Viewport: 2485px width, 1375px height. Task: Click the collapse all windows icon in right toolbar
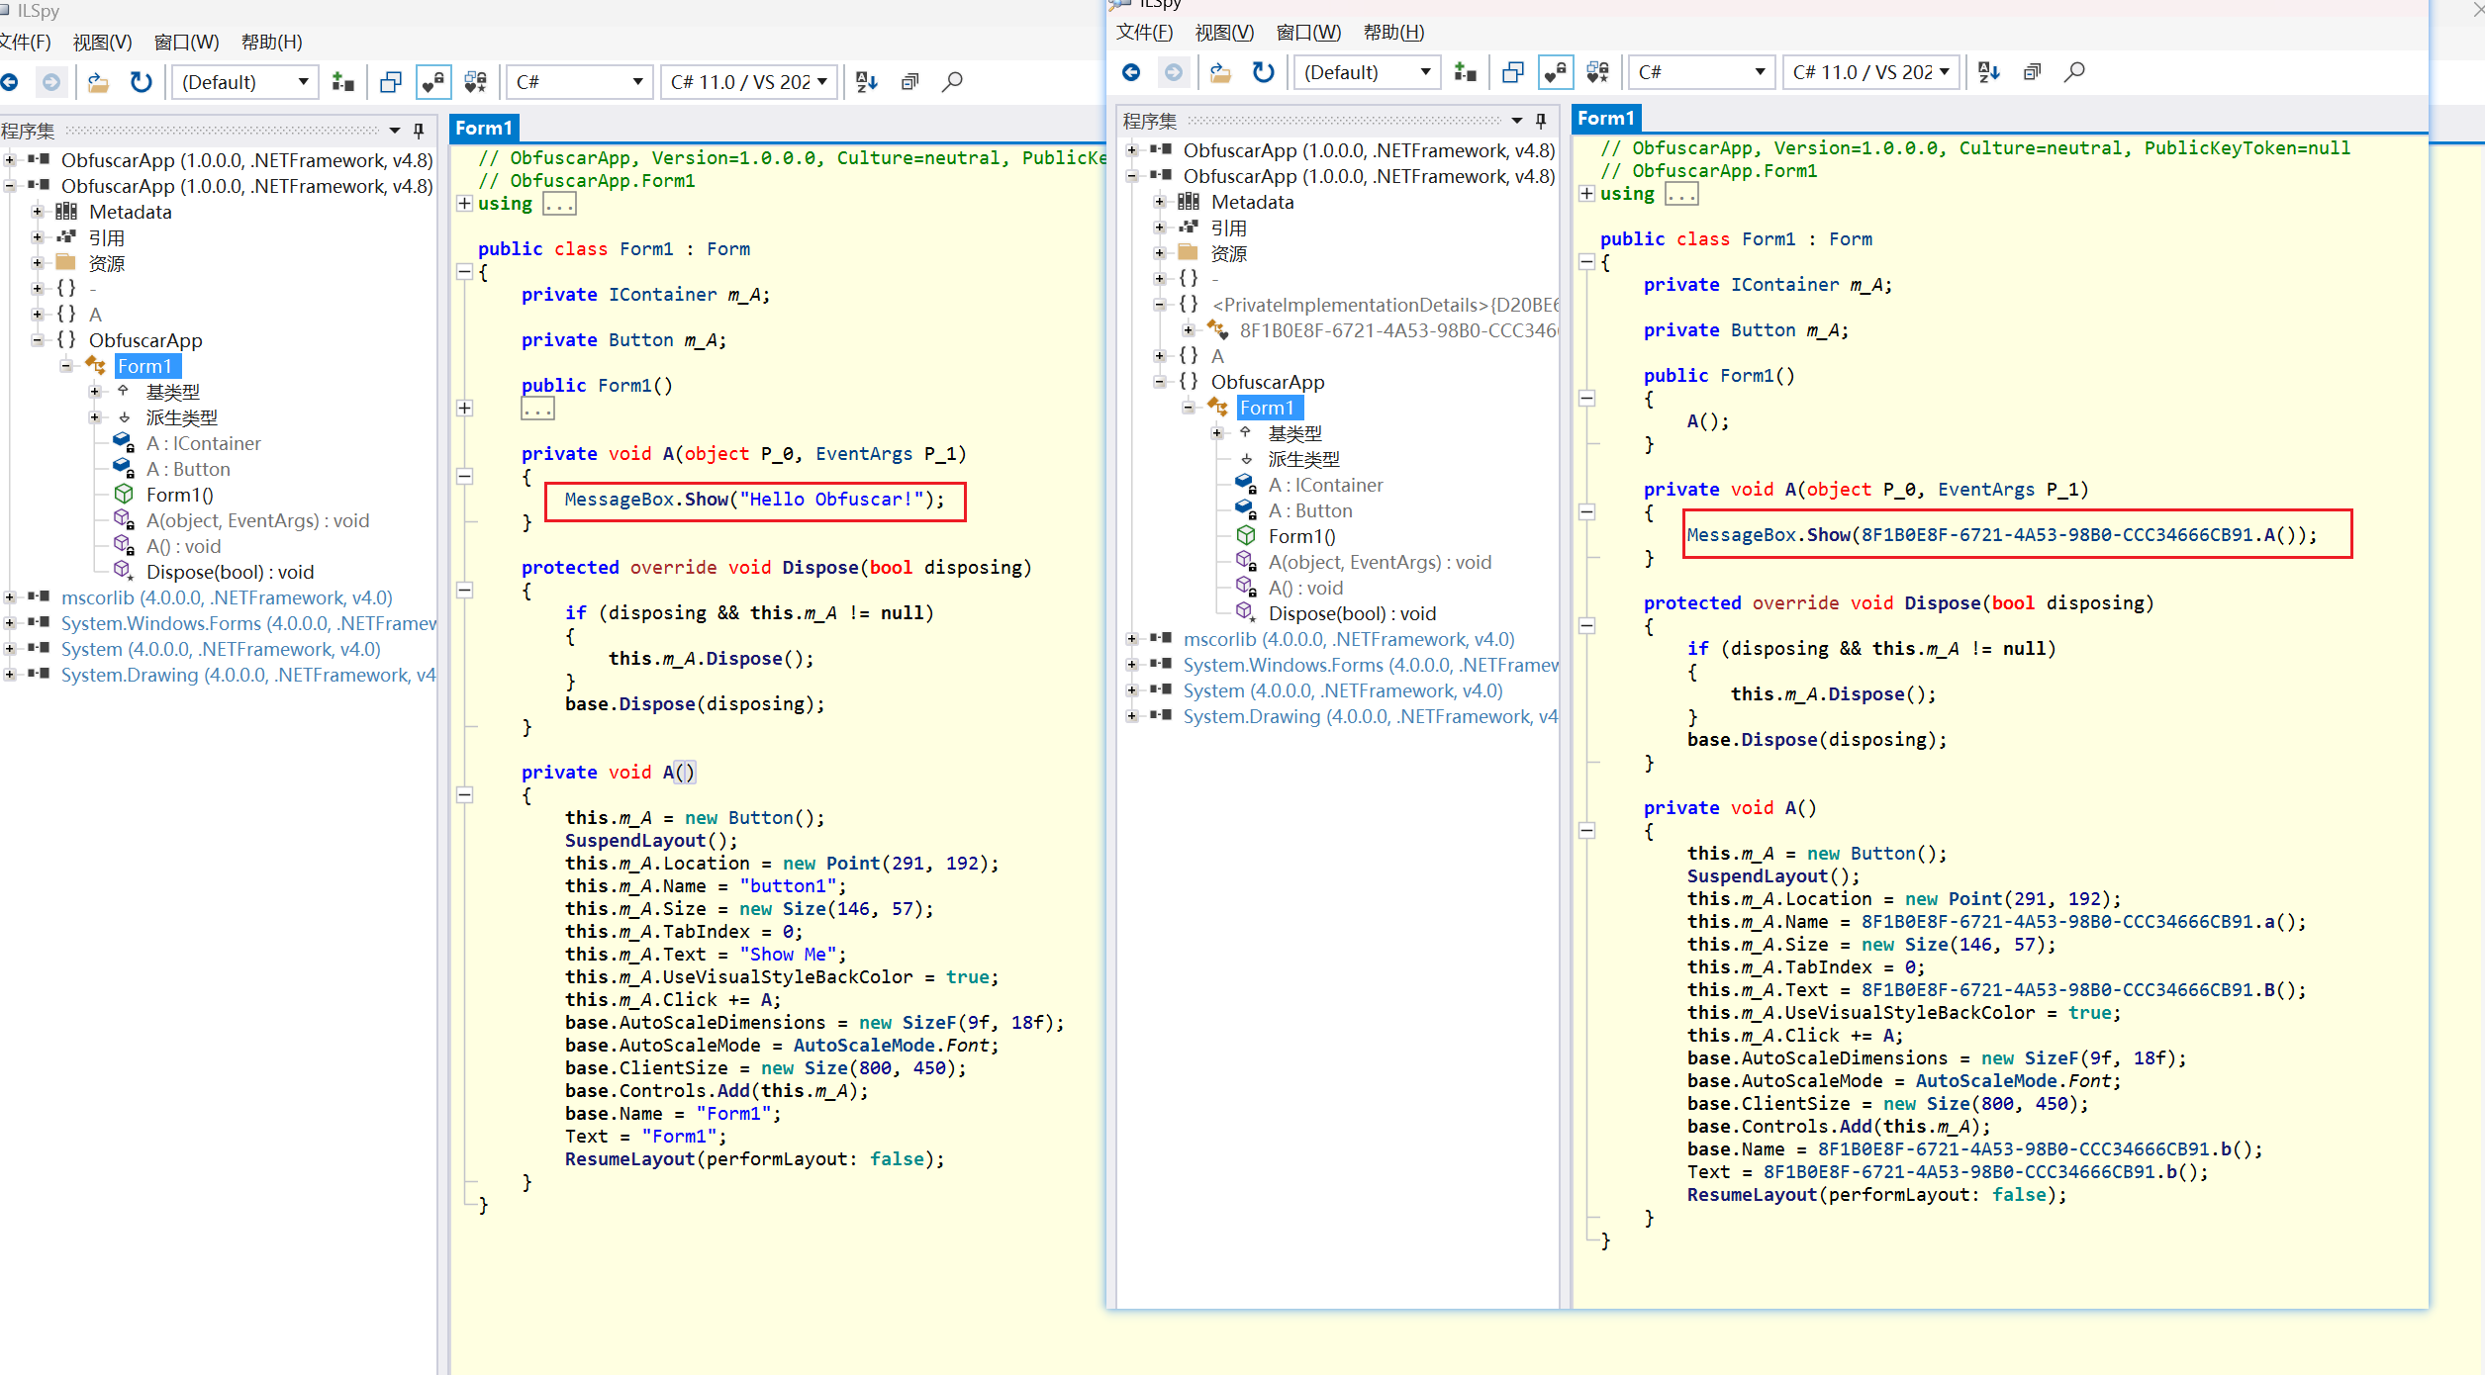2032,72
